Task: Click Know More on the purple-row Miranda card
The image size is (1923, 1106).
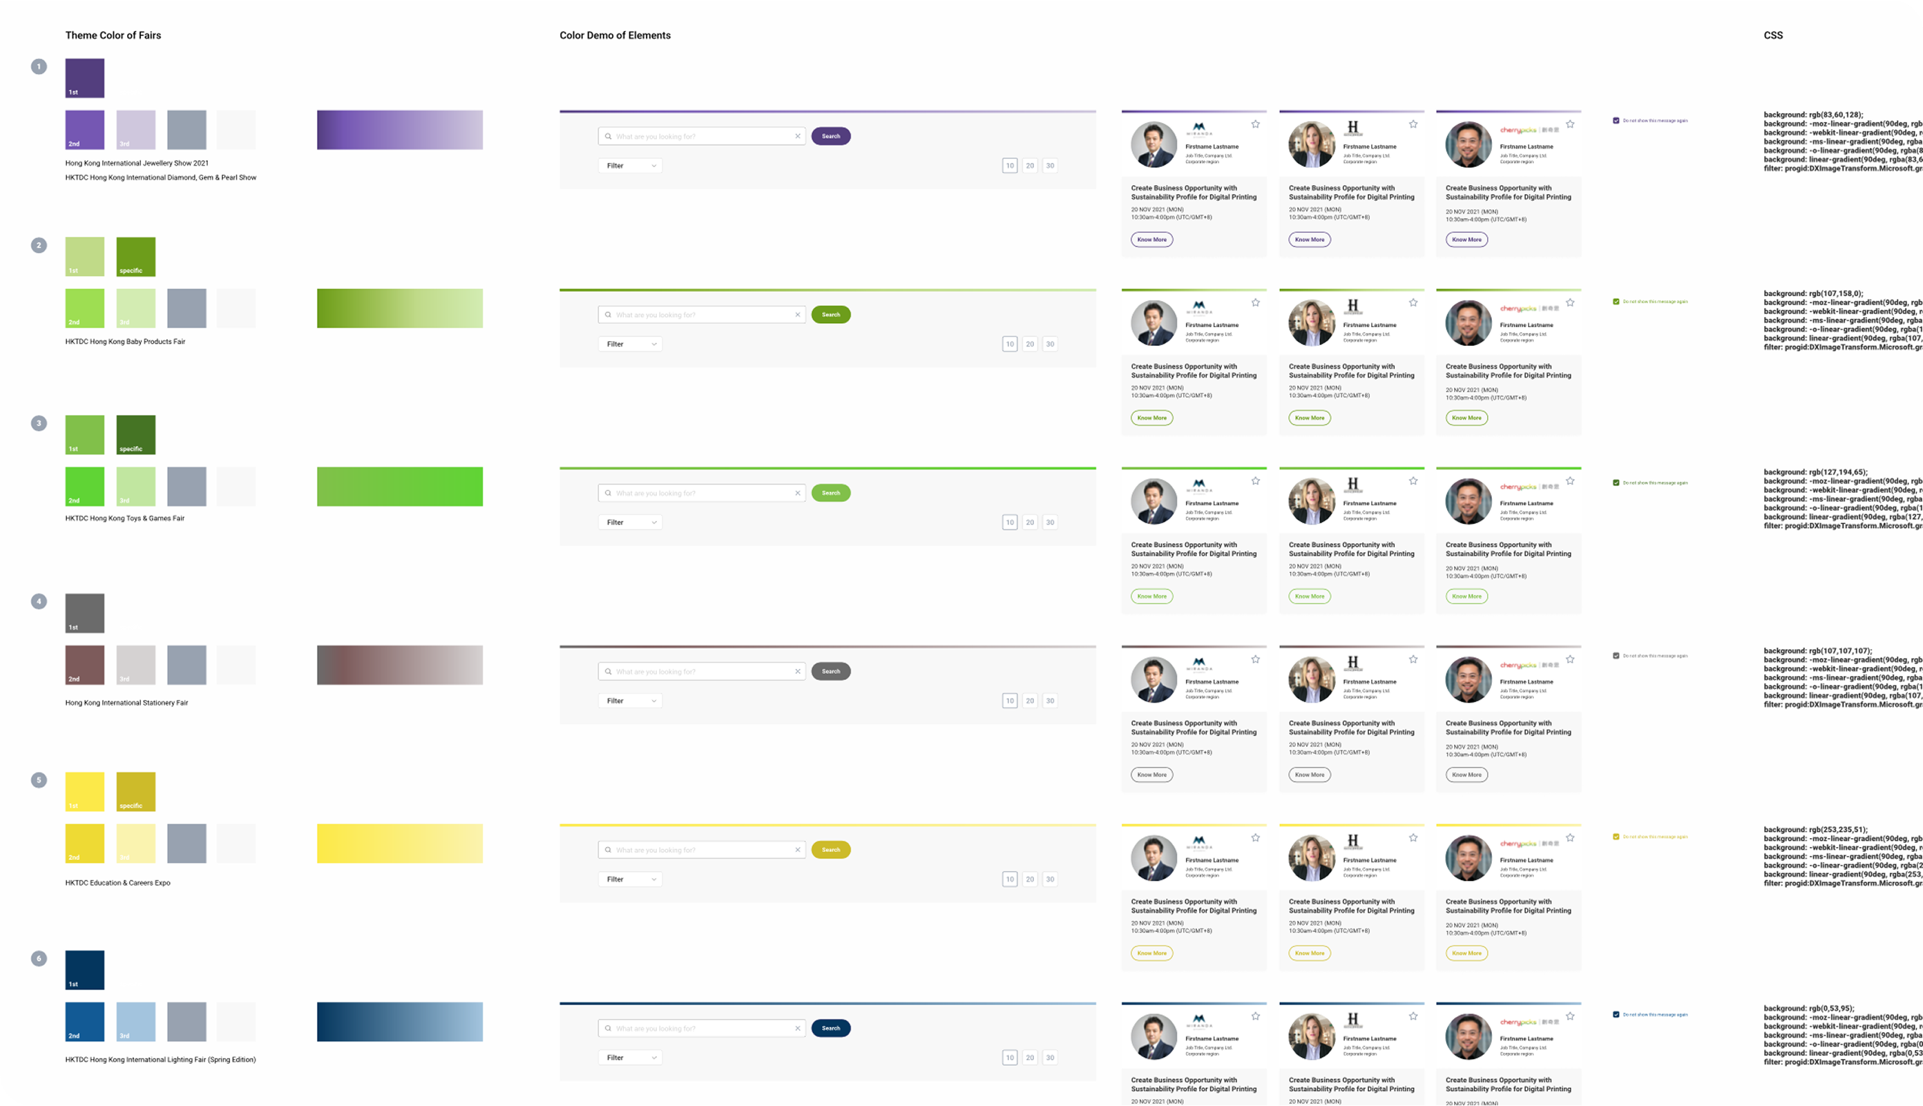Action: coord(1151,240)
